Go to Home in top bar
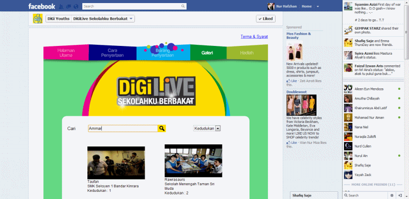Image resolution: width=409 pixels, height=199 pixels. [307, 7]
